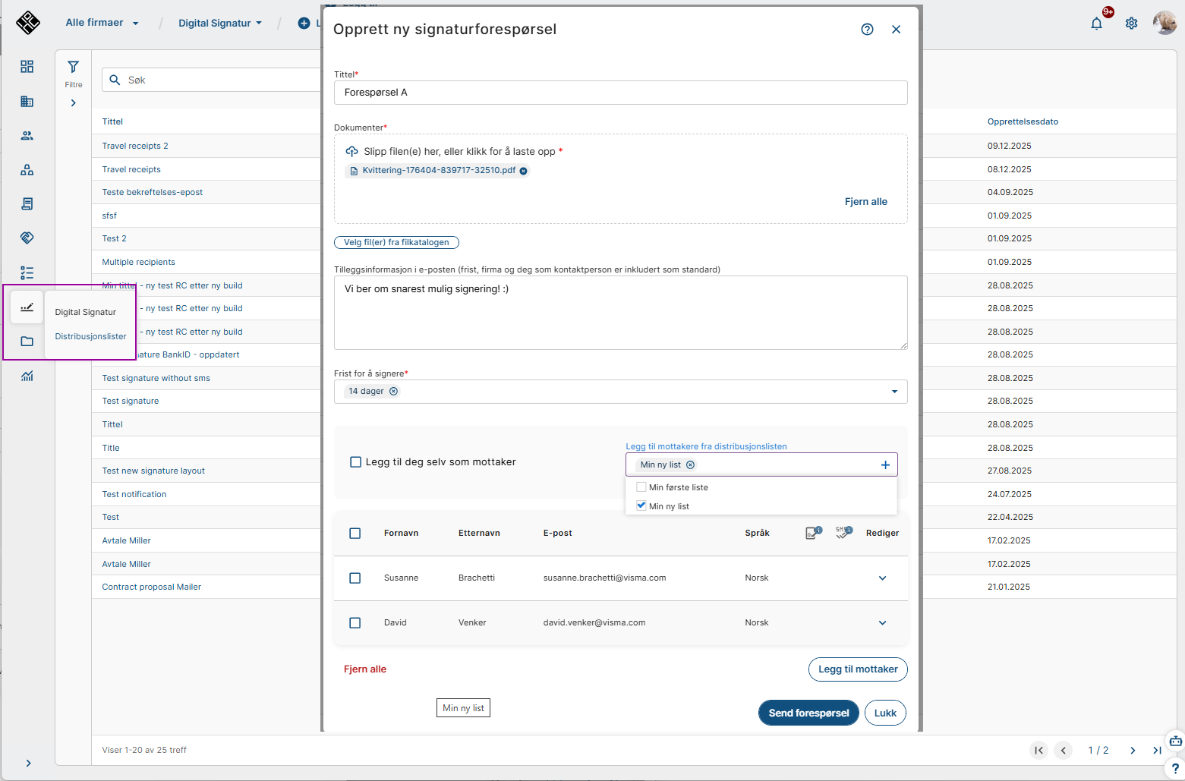Expand David Venker's row edit chevron

point(882,623)
